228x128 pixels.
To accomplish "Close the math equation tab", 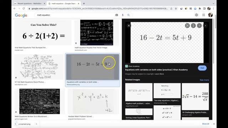I will 78,4.
